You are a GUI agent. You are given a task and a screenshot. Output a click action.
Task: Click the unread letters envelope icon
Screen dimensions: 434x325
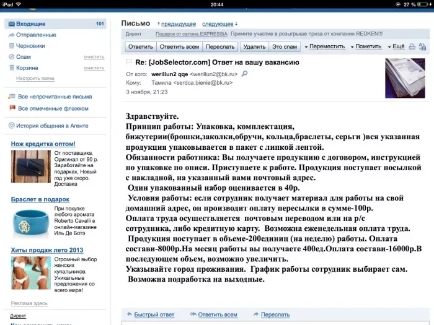tap(12, 97)
